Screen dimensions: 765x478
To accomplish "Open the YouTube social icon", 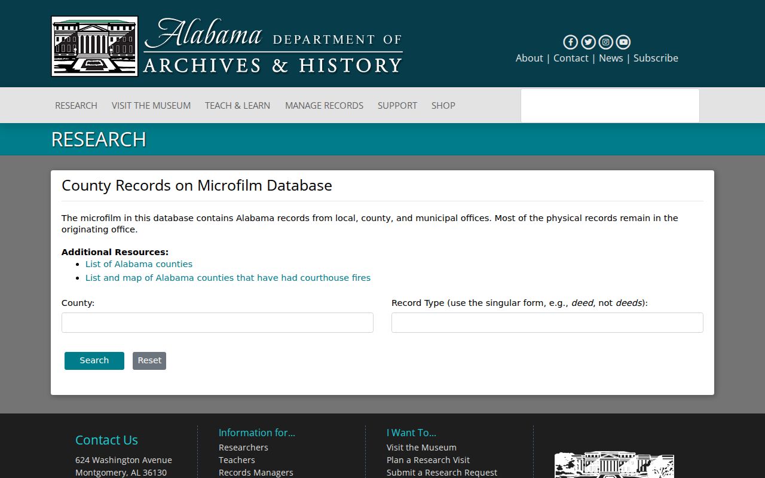I will coord(623,42).
